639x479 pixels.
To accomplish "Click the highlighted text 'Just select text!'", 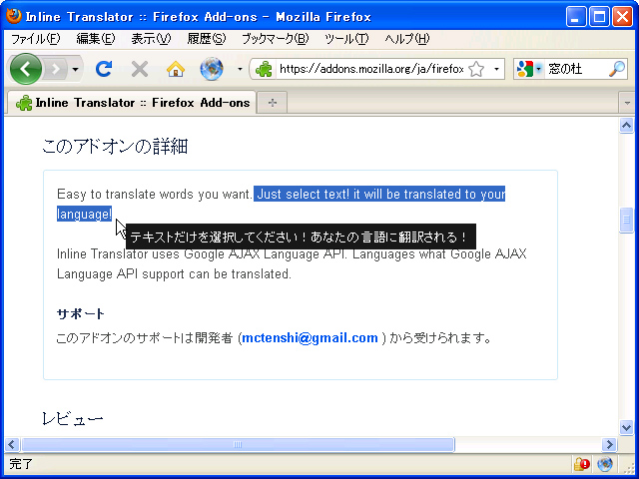I will 304,194.
